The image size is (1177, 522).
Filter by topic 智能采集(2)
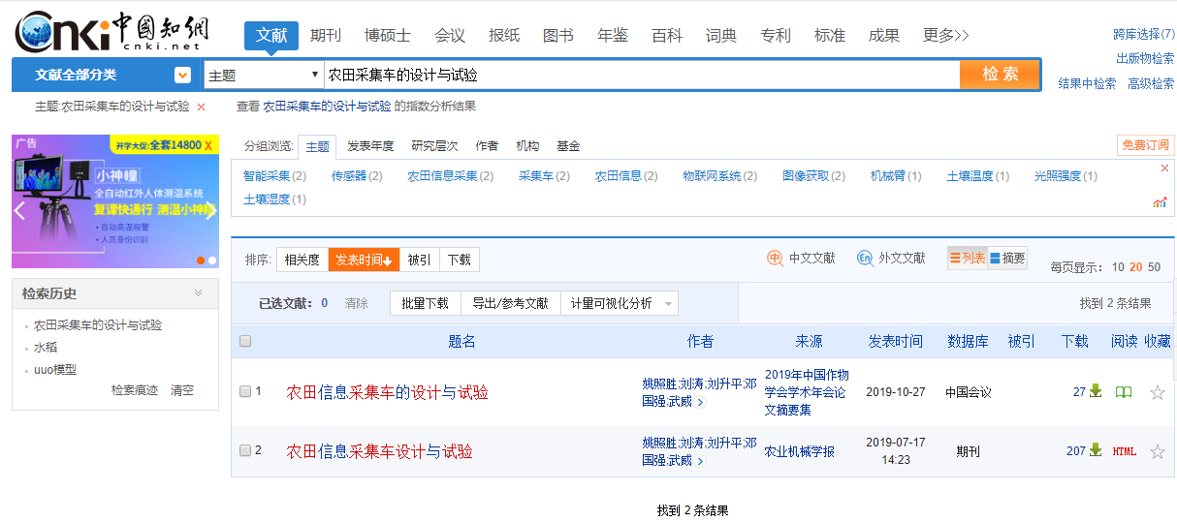coord(274,176)
